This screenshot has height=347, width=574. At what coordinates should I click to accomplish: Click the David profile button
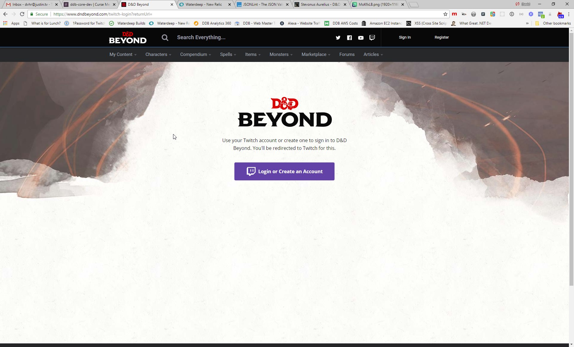[x=523, y=4]
